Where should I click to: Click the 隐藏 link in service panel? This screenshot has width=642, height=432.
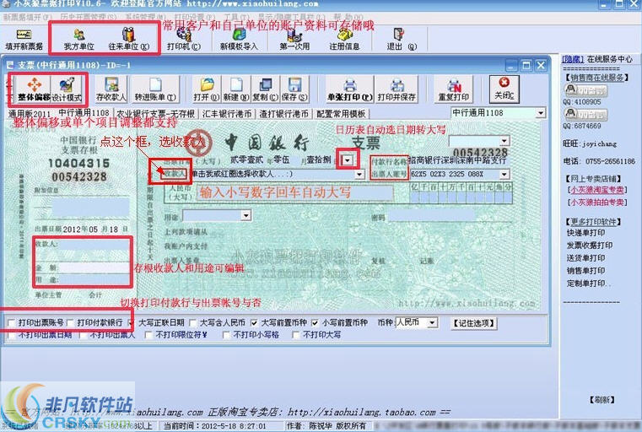click(x=573, y=59)
